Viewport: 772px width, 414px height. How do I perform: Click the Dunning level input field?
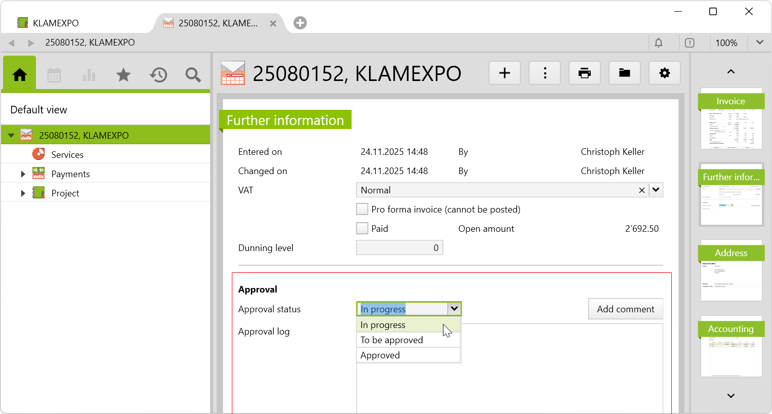[x=399, y=248]
